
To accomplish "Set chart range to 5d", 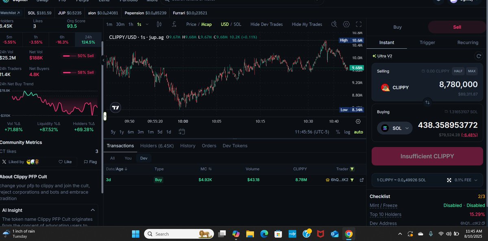I will coord(160,132).
